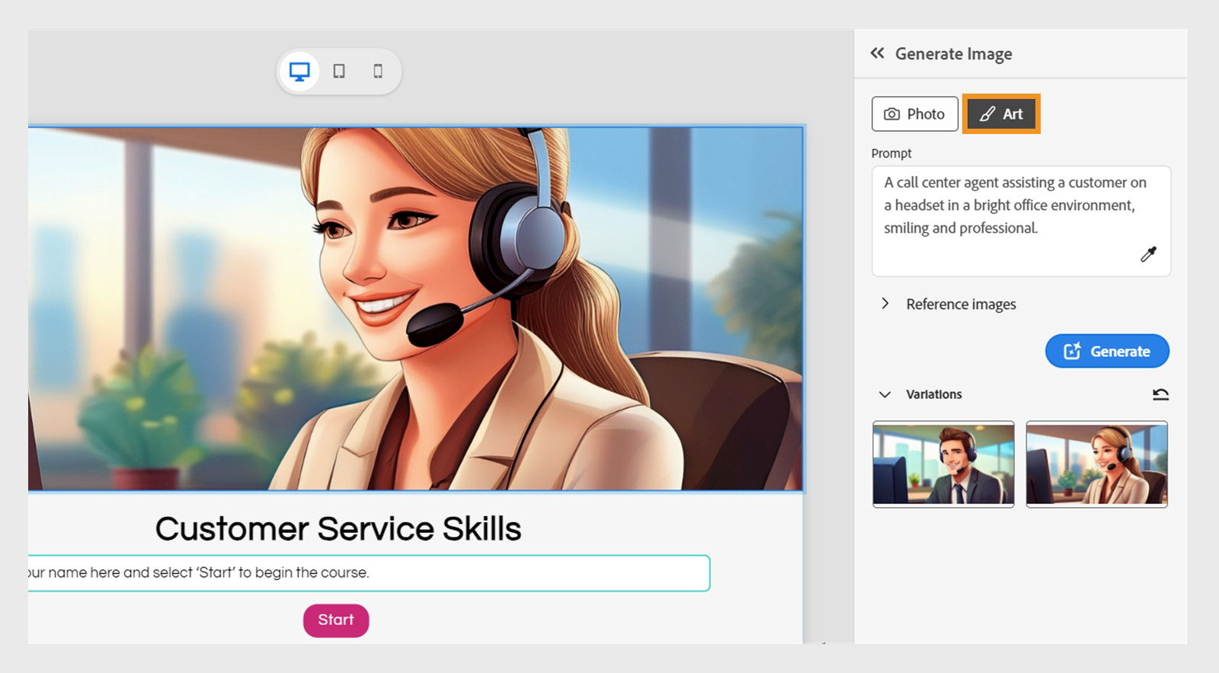This screenshot has width=1219, height=673.
Task: Select the Art style option
Action: 1001,114
